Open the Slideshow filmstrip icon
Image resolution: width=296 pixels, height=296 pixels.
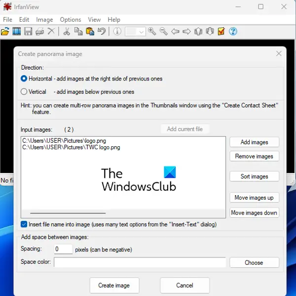17,32
